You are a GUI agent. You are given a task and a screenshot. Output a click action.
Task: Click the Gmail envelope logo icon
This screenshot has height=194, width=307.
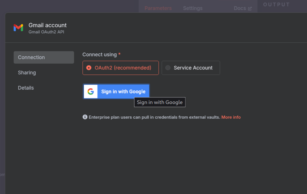tap(18, 28)
